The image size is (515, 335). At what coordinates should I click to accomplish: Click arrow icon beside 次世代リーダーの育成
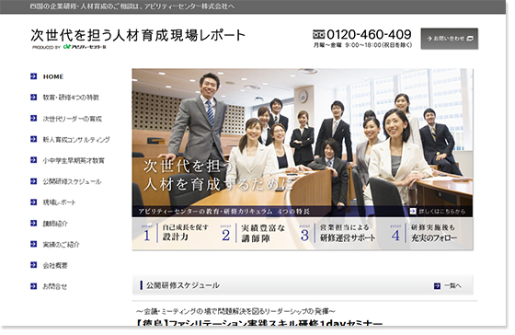click(x=33, y=118)
